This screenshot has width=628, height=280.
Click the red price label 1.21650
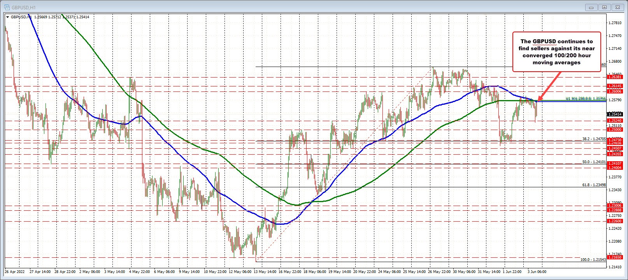click(615, 257)
